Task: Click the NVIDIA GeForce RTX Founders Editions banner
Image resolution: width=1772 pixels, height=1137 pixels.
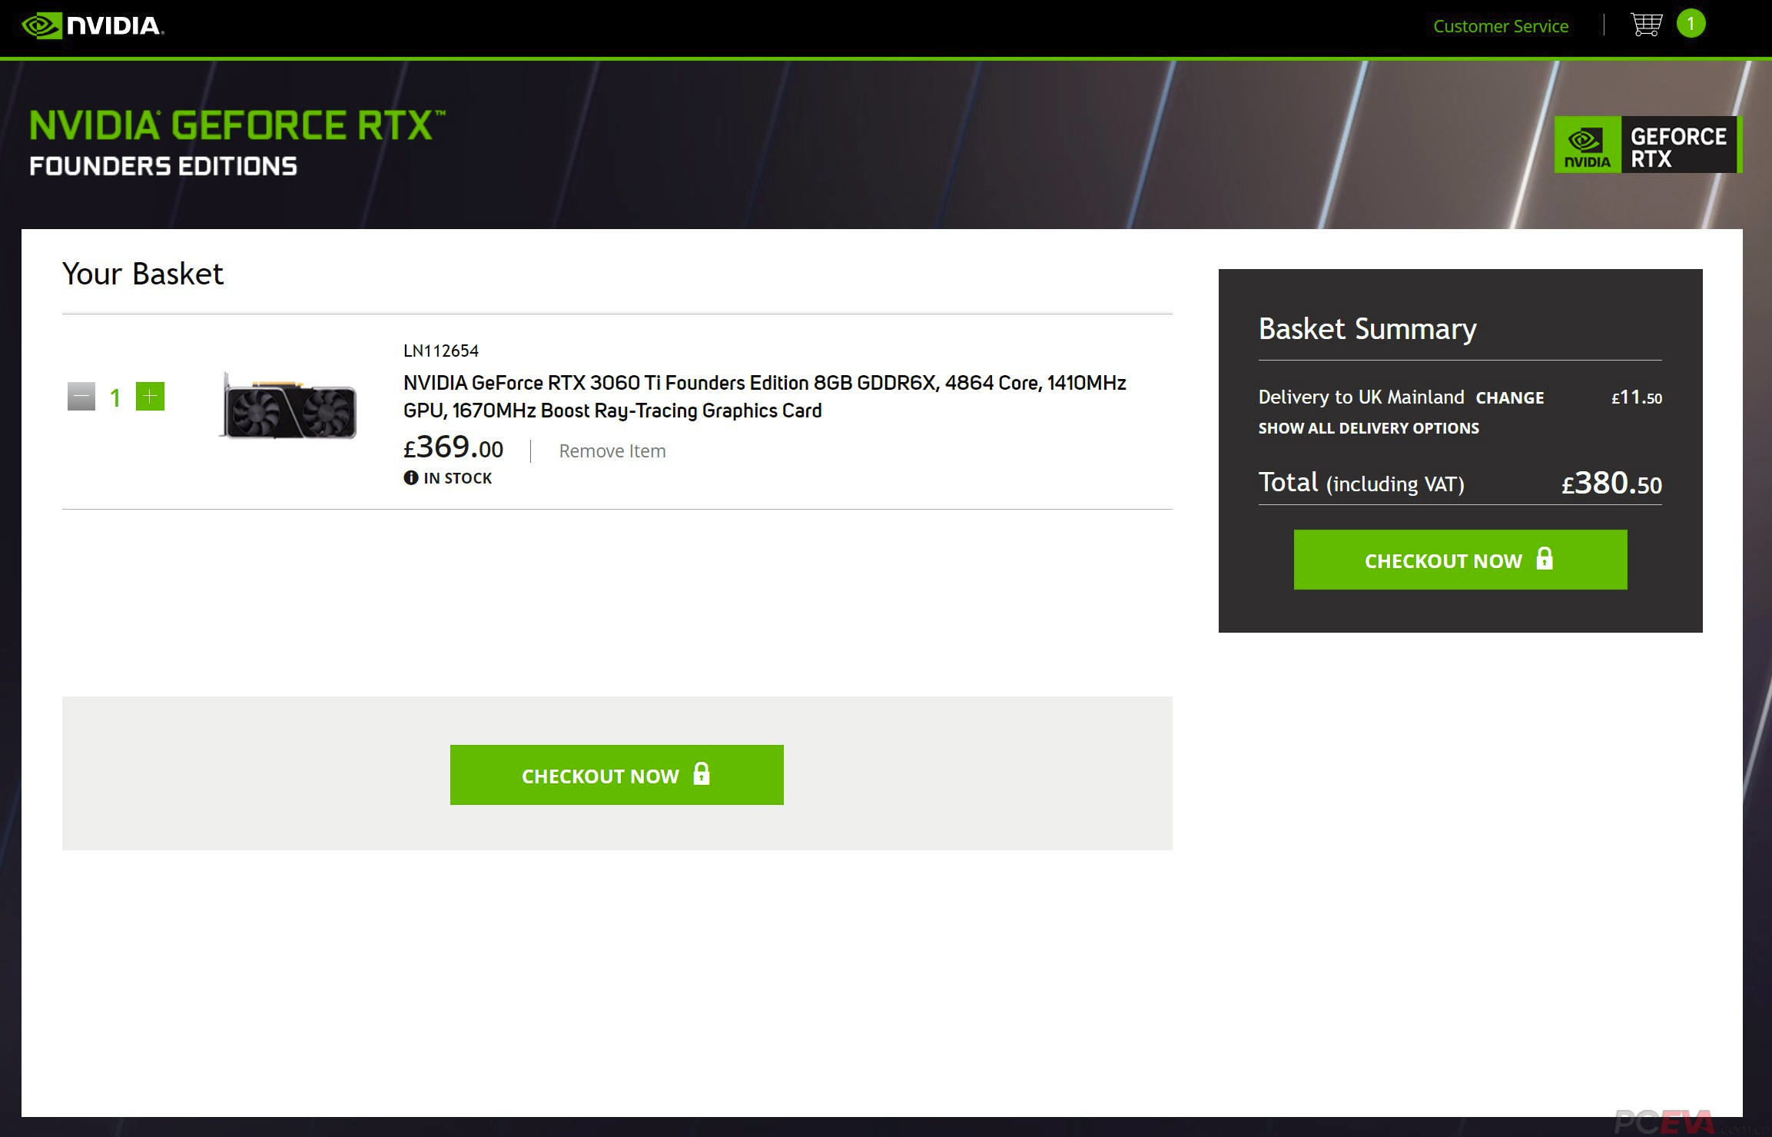Action: [237, 144]
